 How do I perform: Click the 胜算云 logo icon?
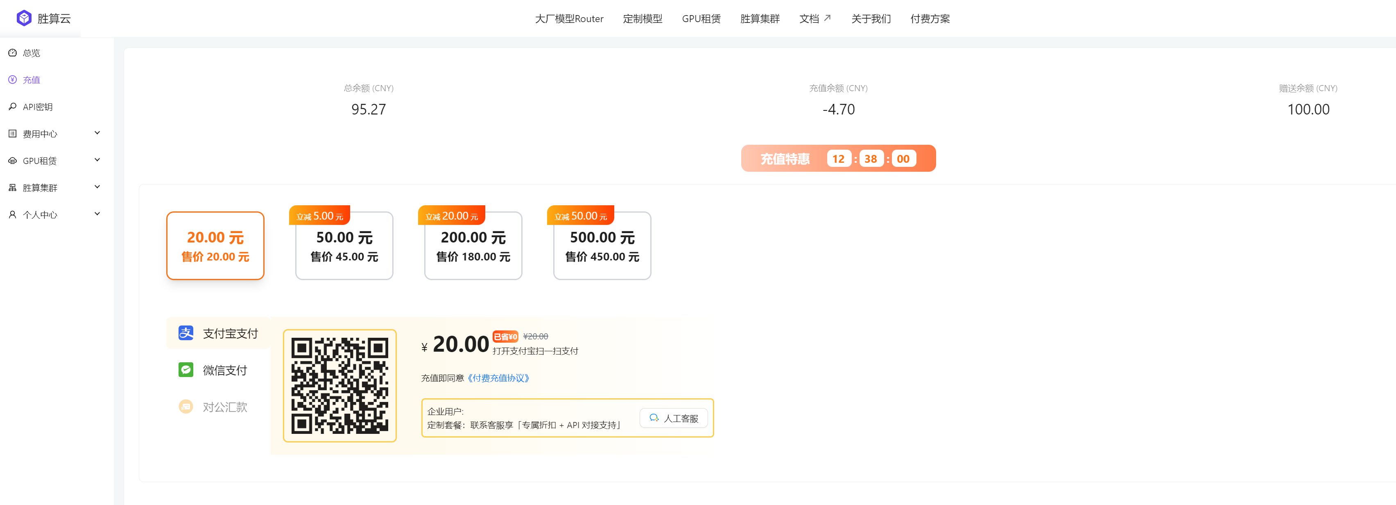coord(25,18)
